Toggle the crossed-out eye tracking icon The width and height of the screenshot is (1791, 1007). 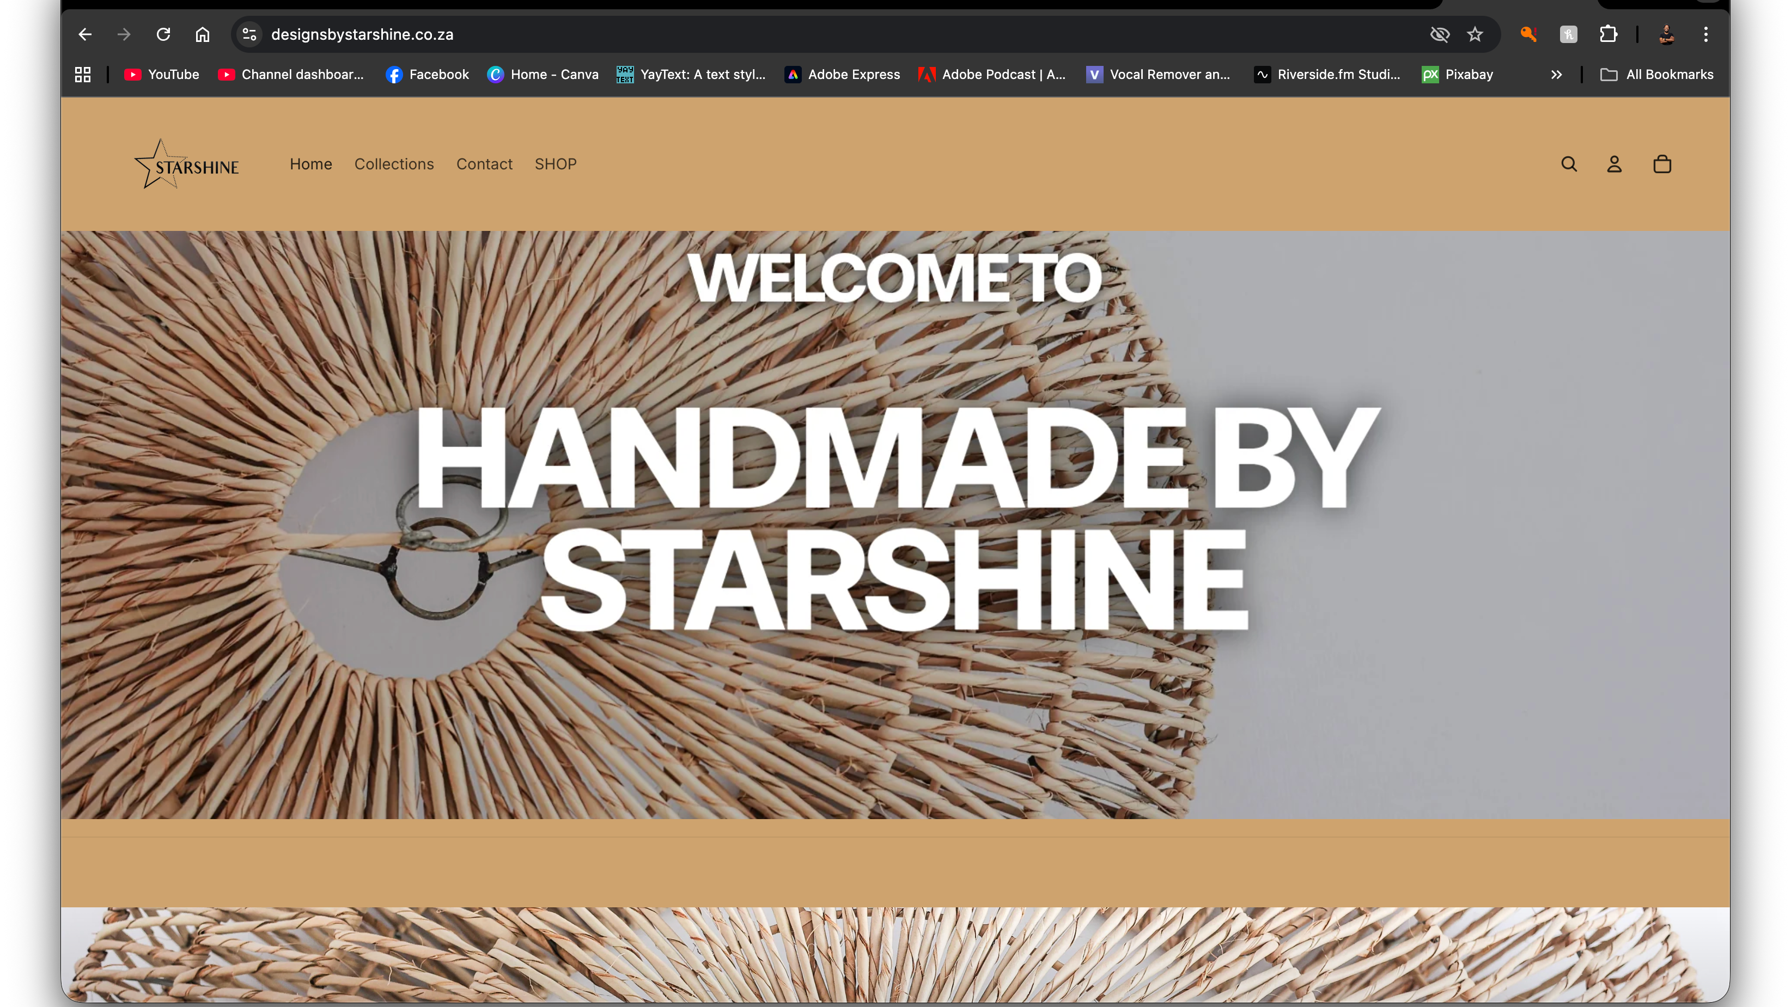tap(1439, 34)
